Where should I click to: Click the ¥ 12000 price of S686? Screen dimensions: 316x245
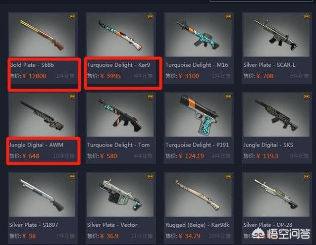pos(34,76)
